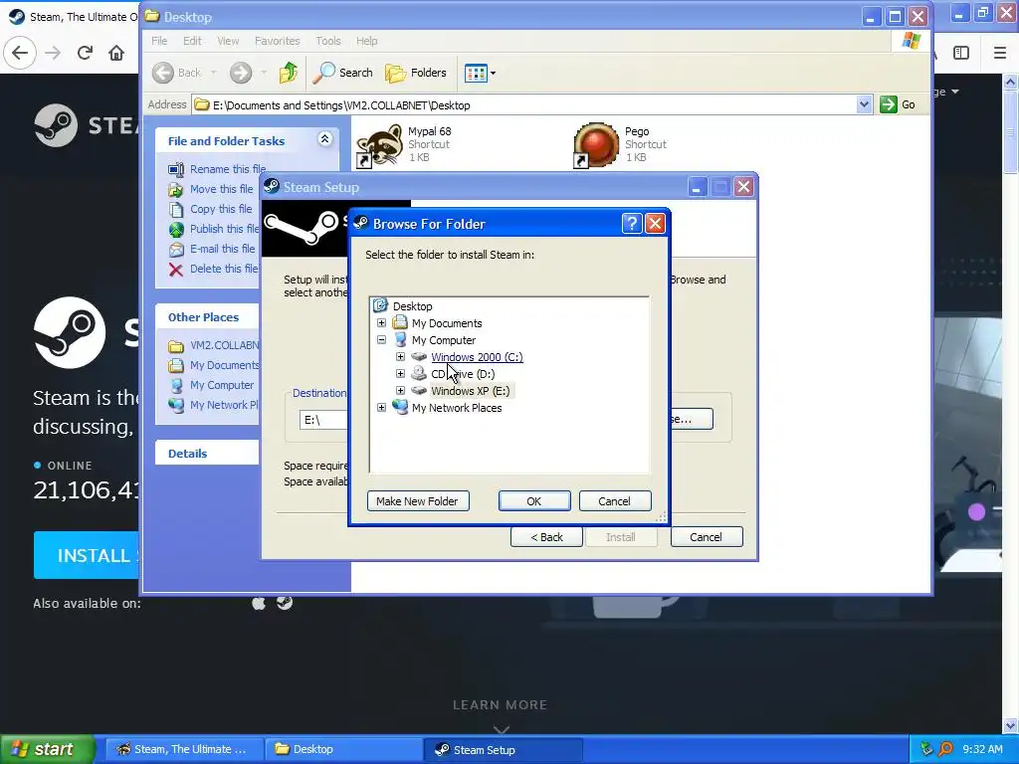Open VM2.COLLABNET folder in Other Places

(x=213, y=345)
